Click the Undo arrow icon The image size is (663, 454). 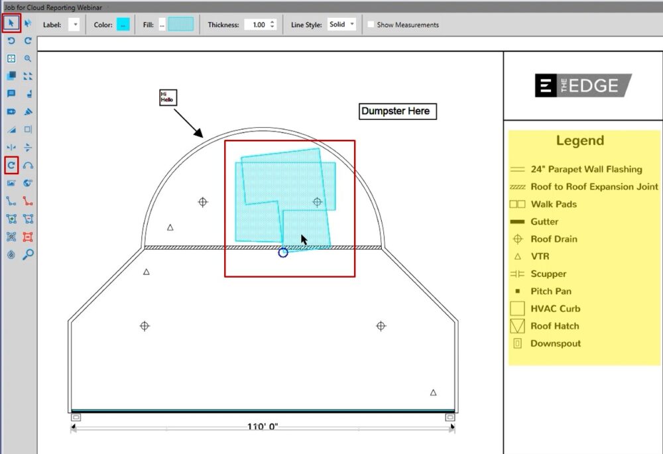pyautogui.click(x=11, y=41)
